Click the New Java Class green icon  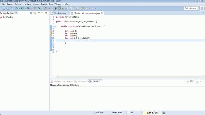pyautogui.click(x=39, y=8)
